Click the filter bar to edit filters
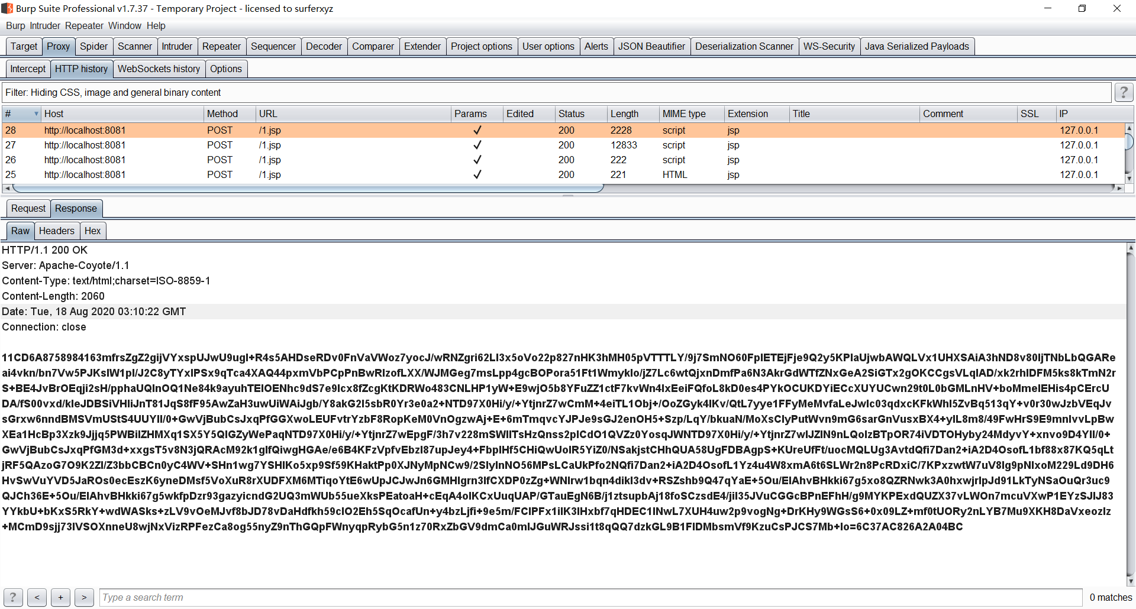This screenshot has width=1136, height=609. click(556, 92)
